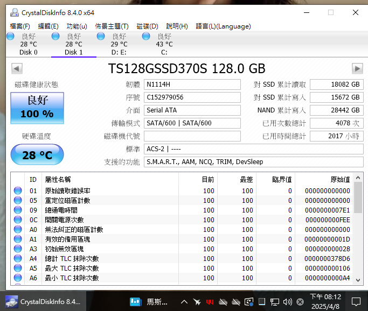Viewport: 368px width, 311px height.
Task: Click the blue status orb for Disk 0
Action: [10, 36]
